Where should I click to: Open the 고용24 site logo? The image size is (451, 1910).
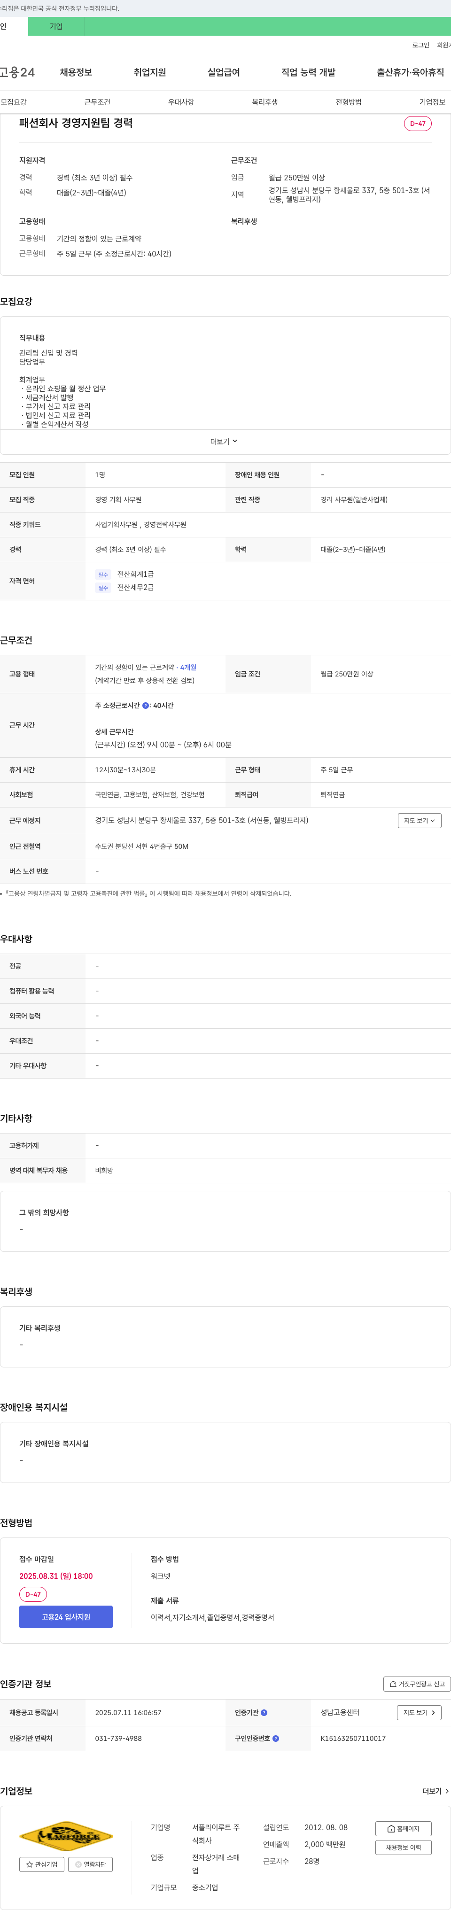pos(17,72)
